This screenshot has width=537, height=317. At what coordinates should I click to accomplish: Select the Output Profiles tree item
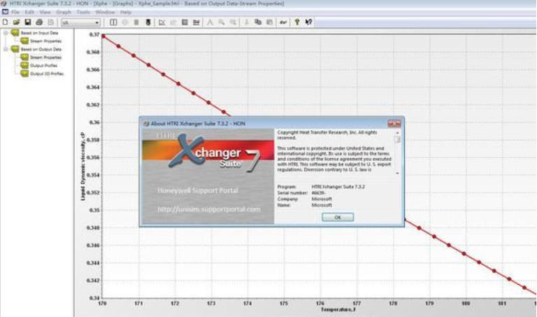tap(43, 66)
